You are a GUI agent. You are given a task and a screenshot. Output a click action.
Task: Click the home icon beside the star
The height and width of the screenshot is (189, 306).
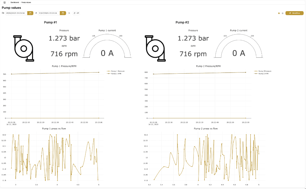coord(282,13)
